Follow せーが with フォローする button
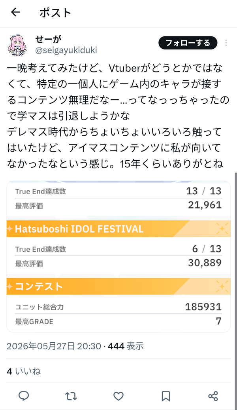Viewport: 237px width, 410px height. pyautogui.click(x=188, y=43)
